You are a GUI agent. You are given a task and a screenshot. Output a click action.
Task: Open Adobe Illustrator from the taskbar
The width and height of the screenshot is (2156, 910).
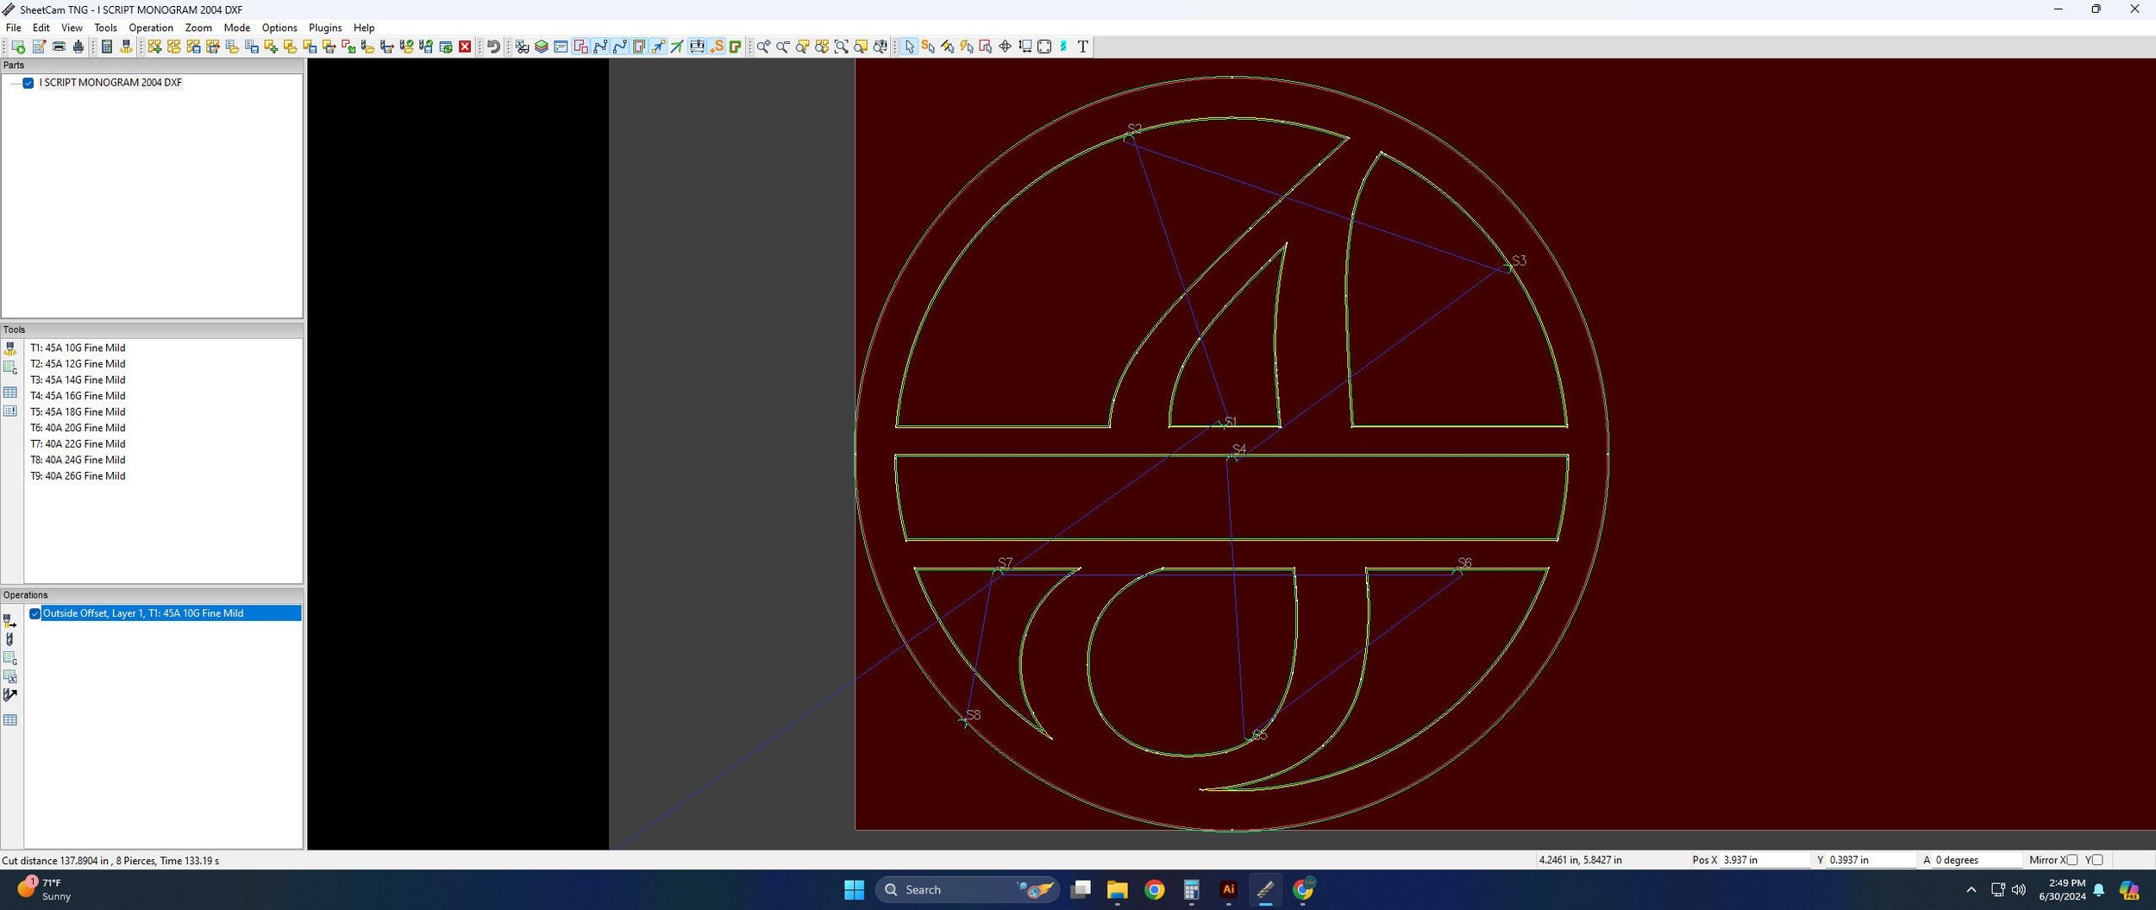click(x=1228, y=889)
